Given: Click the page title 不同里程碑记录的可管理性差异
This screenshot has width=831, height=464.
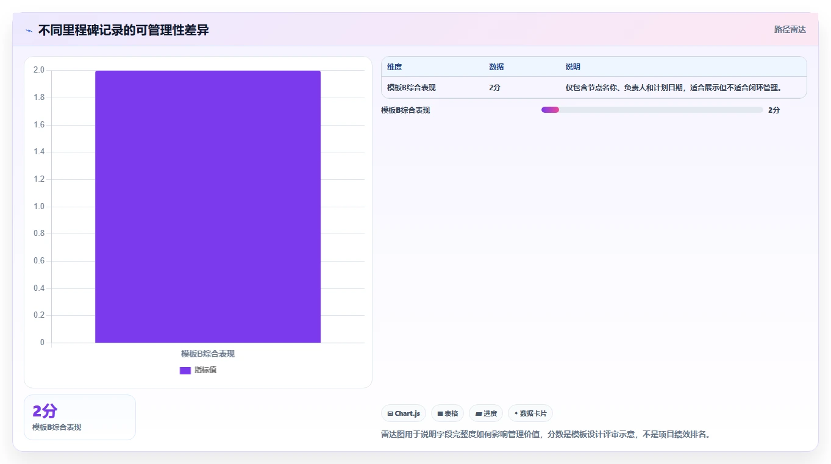Looking at the screenshot, I should (x=123, y=30).
